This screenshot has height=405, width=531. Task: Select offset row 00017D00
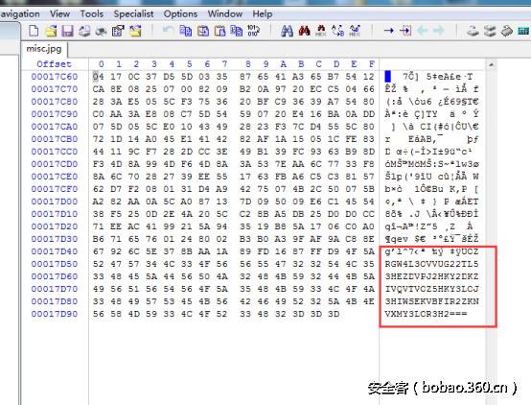pos(55,202)
